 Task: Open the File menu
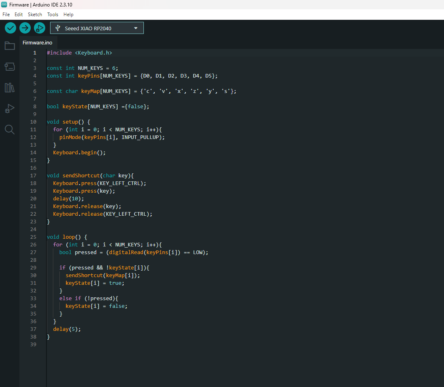(x=6, y=15)
